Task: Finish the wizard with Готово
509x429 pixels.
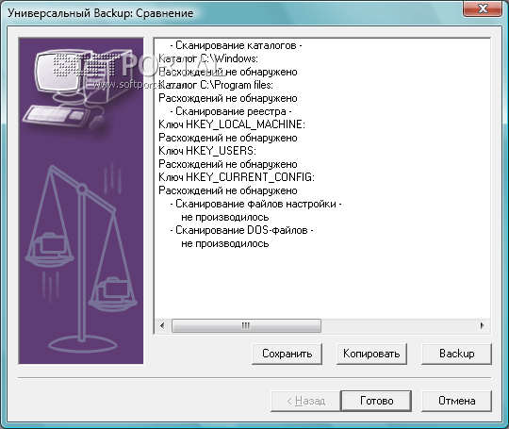Action: 376,401
